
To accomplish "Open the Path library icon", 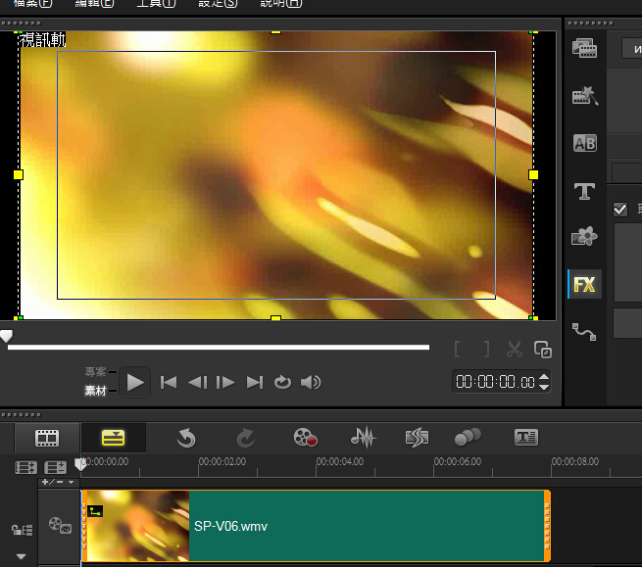I will [x=584, y=332].
